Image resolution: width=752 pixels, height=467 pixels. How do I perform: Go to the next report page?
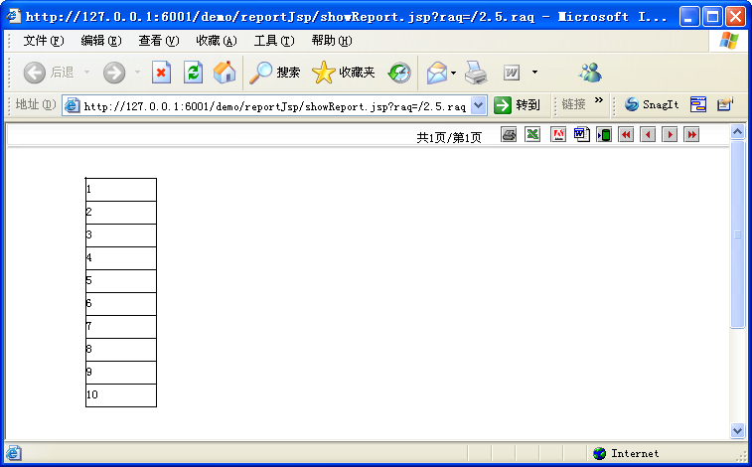pyautogui.click(x=670, y=135)
